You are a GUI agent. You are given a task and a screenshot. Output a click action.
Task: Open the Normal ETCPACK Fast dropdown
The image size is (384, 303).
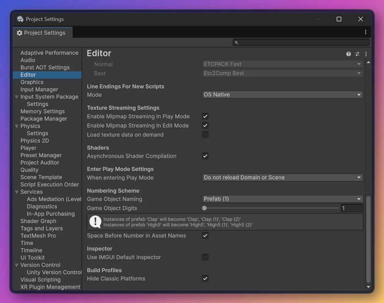point(283,64)
